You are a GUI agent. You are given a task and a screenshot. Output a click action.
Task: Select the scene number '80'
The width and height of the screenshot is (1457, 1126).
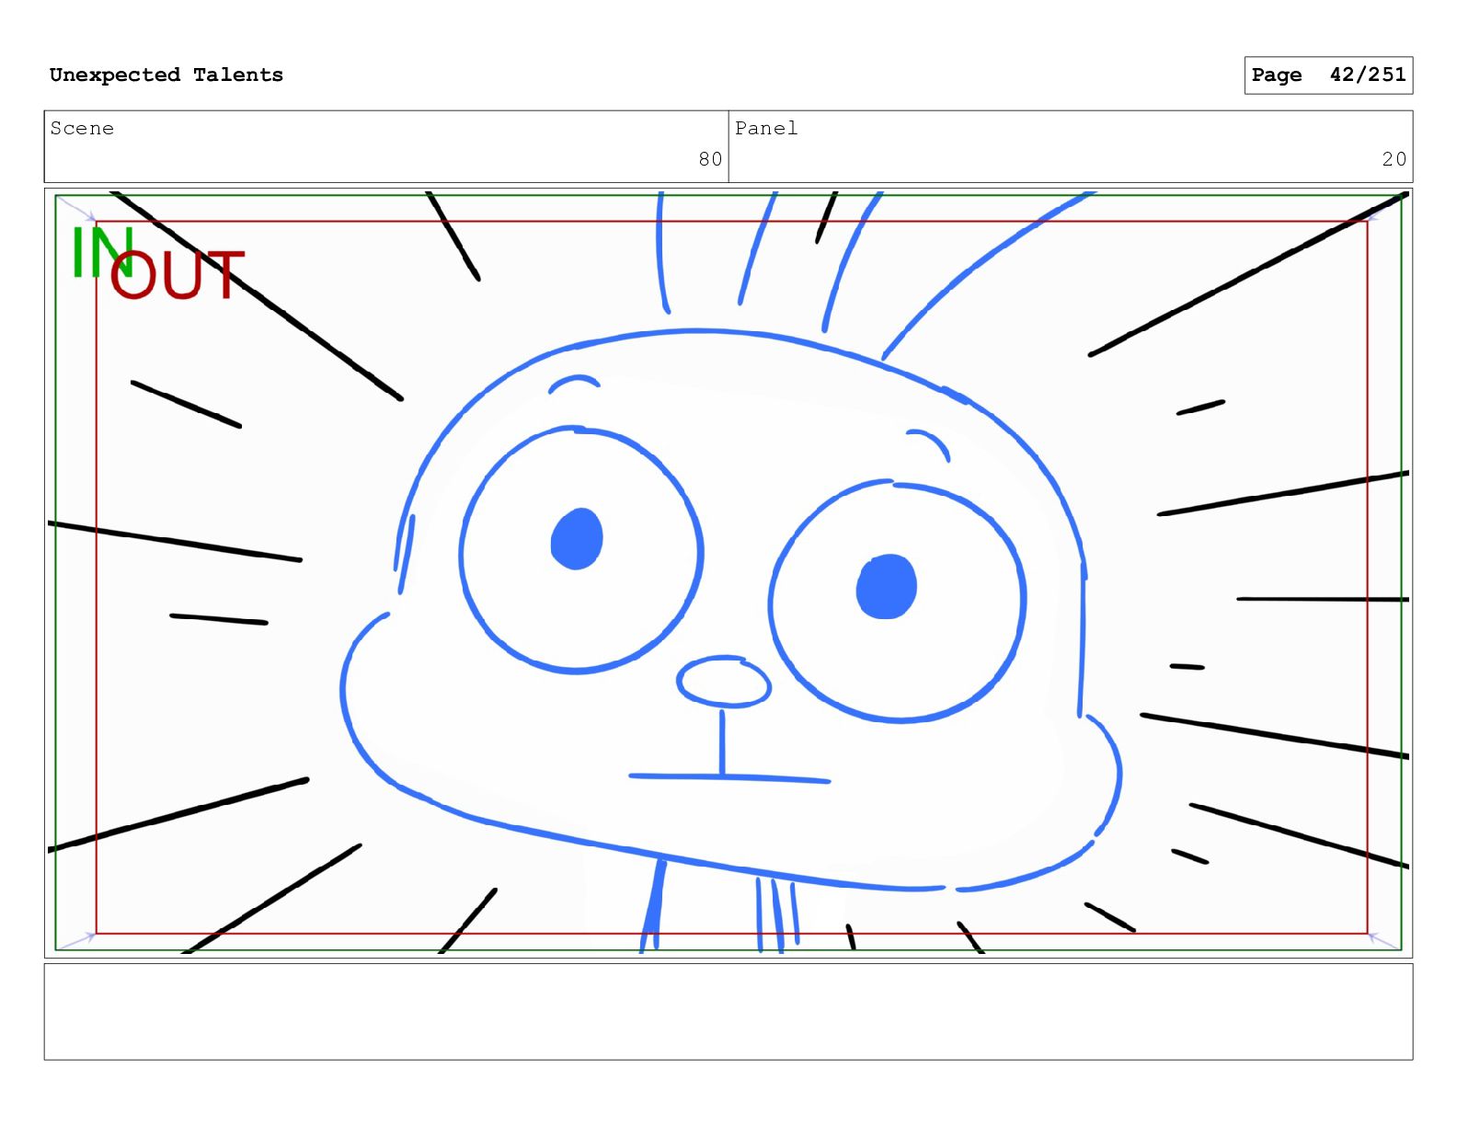[x=710, y=159]
